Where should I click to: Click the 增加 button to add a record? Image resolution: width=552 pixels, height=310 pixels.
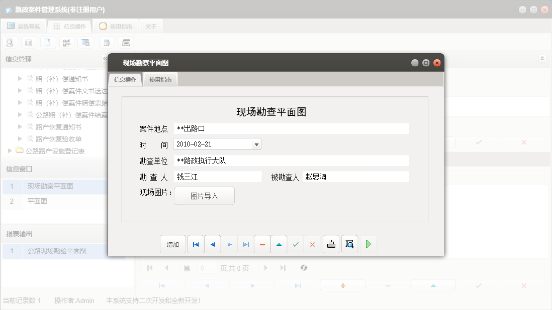(x=172, y=244)
